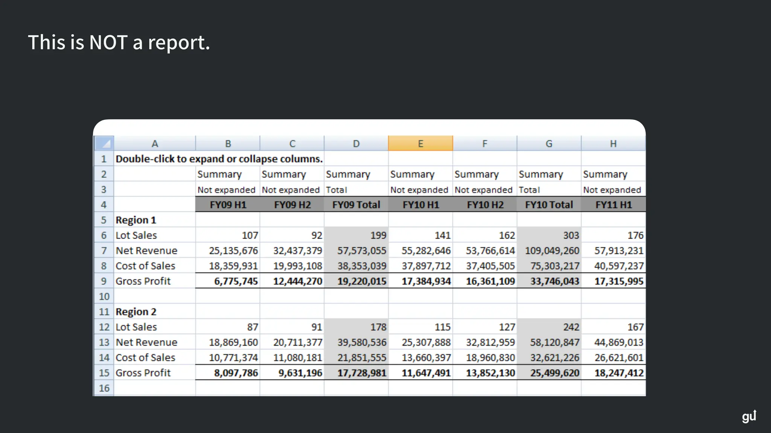Viewport: 771px width, 433px height.
Task: Click the FY10 H2 header cell
Action: tap(485, 204)
